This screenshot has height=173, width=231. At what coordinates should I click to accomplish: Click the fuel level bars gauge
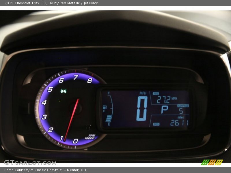[x=109, y=118]
